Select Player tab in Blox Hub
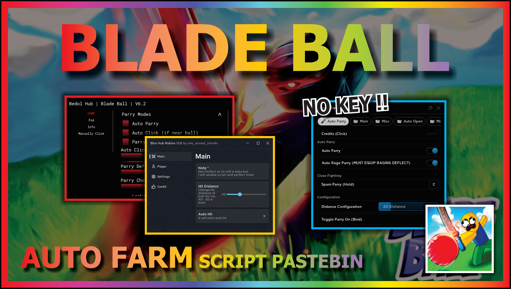The height and width of the screenshot is (289, 511). (162, 166)
